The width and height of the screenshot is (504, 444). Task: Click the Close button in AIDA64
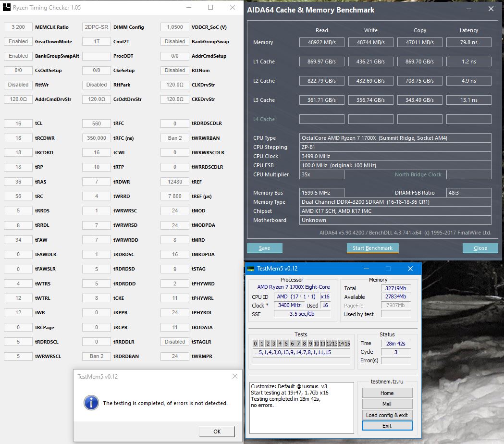coord(480,248)
